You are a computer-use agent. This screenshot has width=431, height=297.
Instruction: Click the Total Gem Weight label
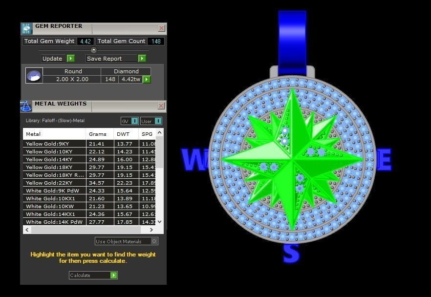click(x=49, y=41)
